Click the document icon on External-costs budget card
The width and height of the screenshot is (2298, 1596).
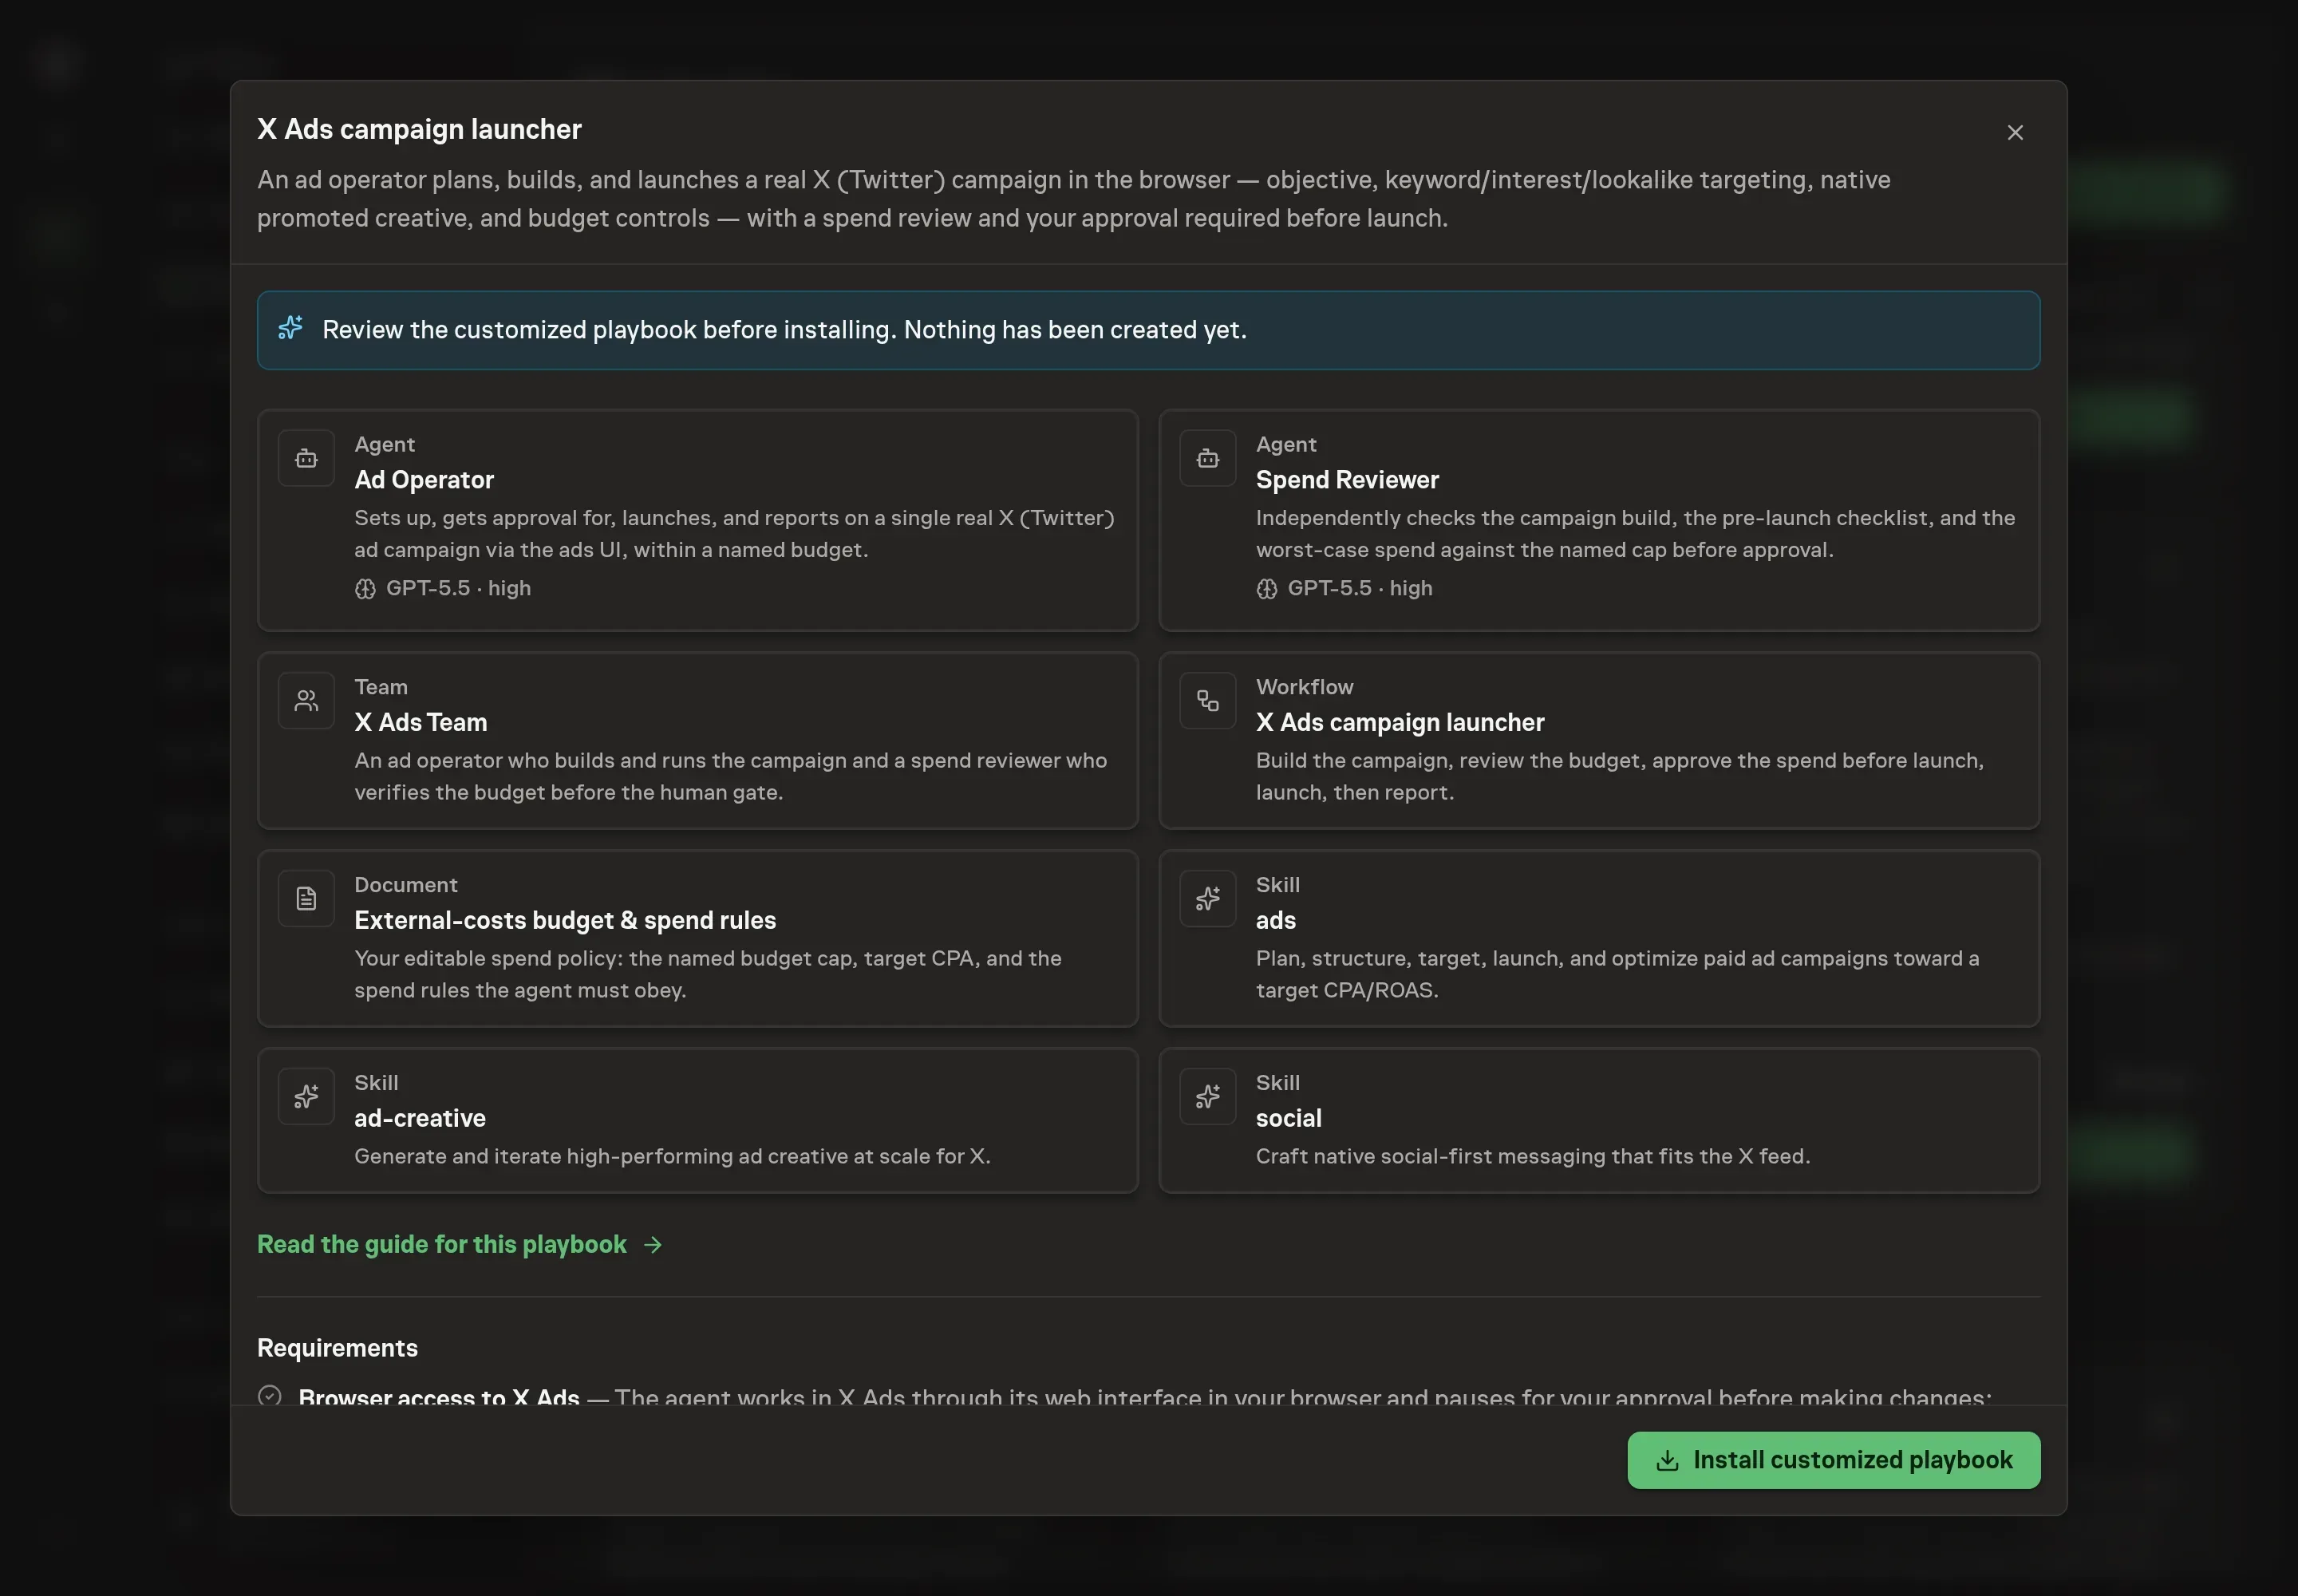point(306,898)
